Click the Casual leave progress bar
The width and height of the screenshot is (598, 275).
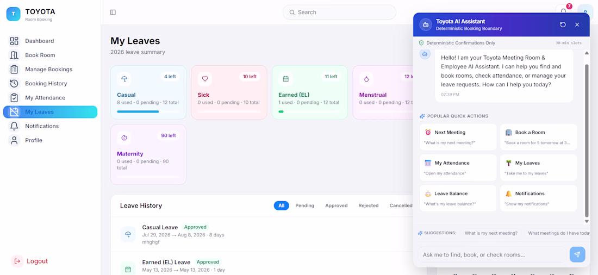pyautogui.click(x=148, y=111)
